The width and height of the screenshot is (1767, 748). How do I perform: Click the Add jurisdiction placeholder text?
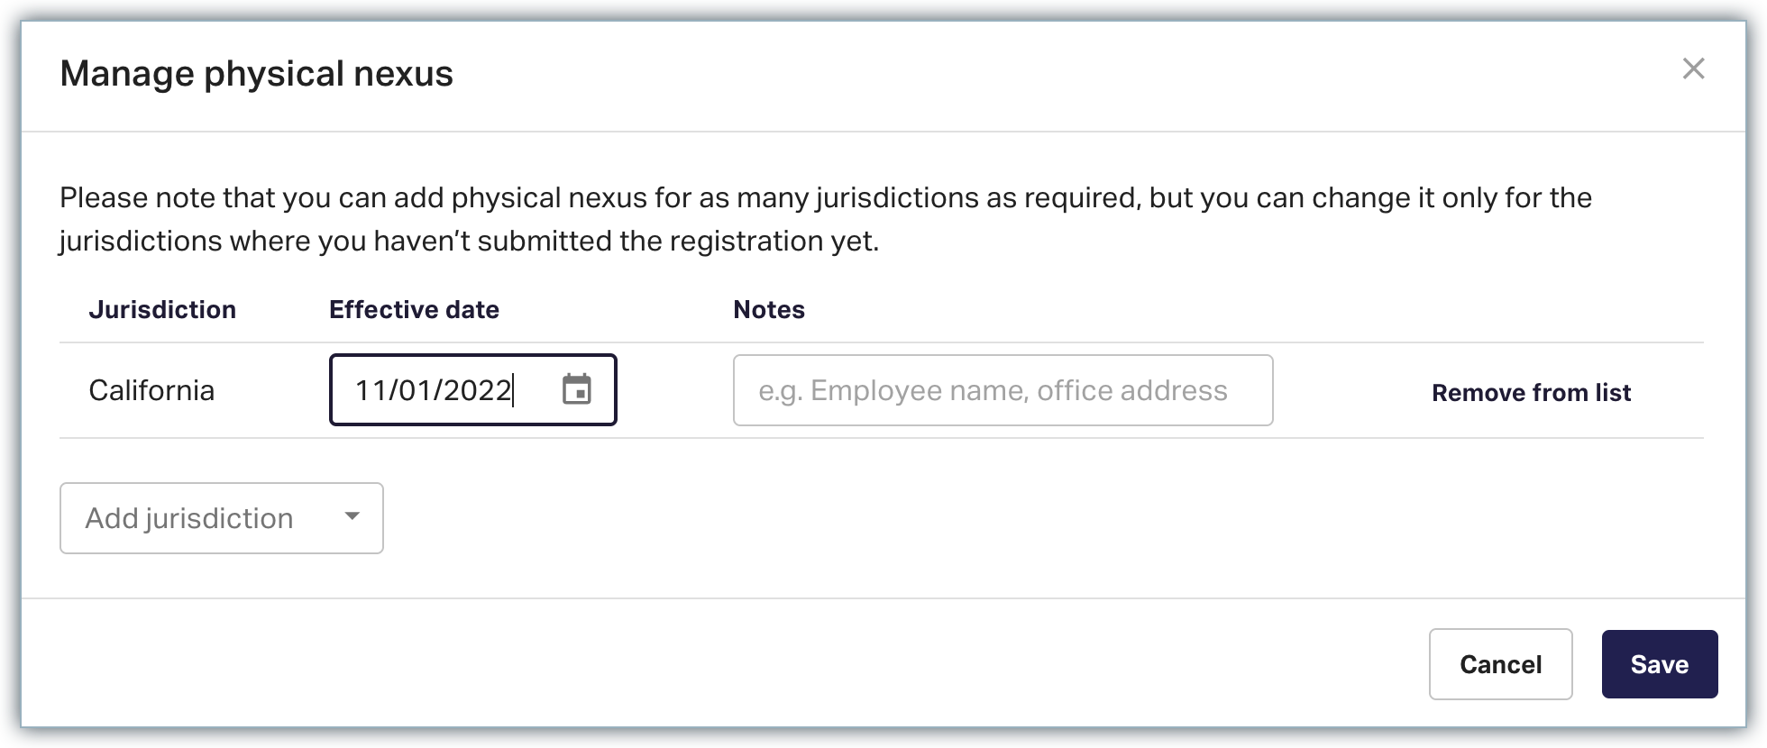point(189,518)
